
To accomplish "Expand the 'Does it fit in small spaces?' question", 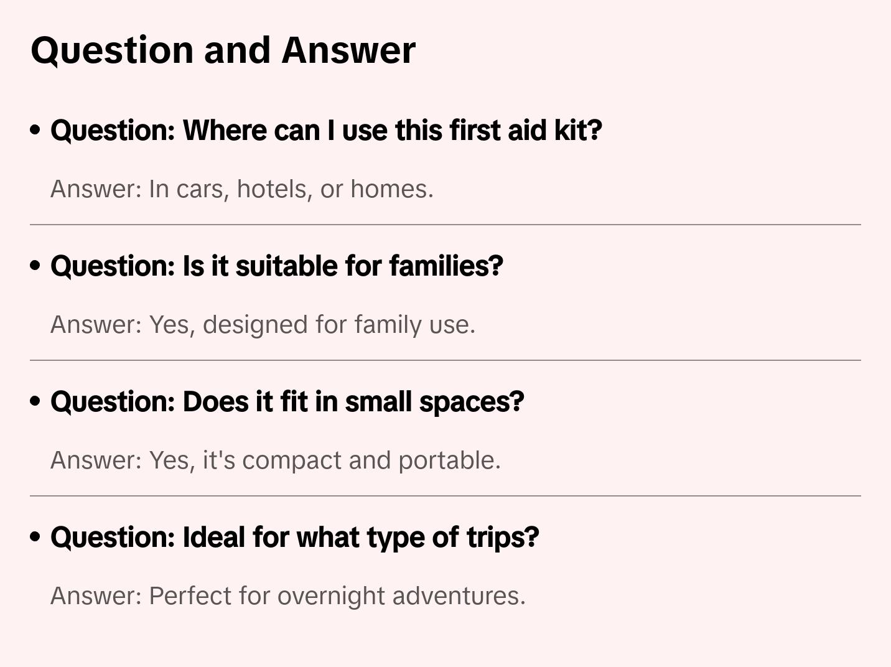I will [287, 402].
